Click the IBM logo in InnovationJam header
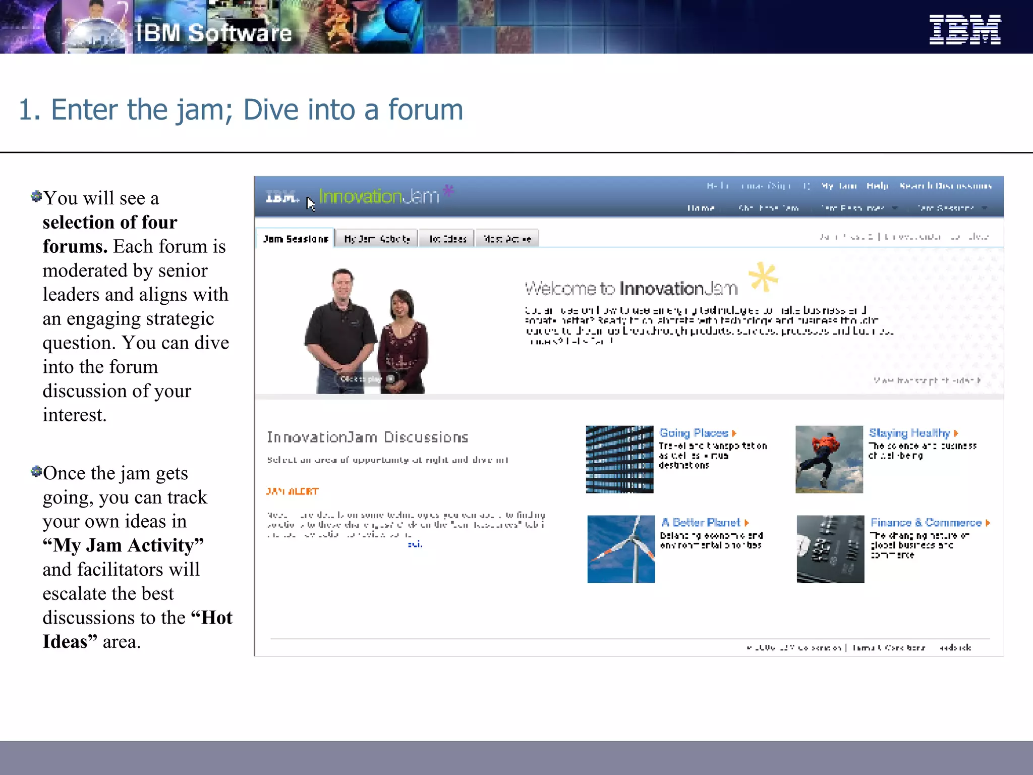Viewport: 1033px width, 775px height. pyautogui.click(x=281, y=197)
